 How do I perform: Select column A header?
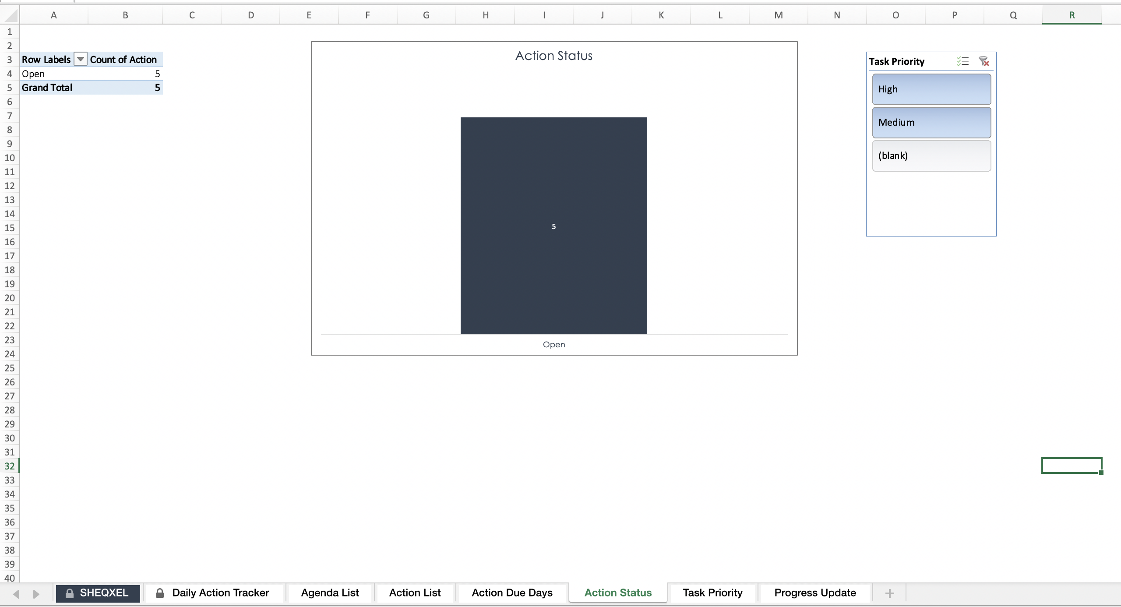pos(54,15)
